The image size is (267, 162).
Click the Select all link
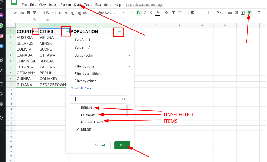click(x=77, y=88)
